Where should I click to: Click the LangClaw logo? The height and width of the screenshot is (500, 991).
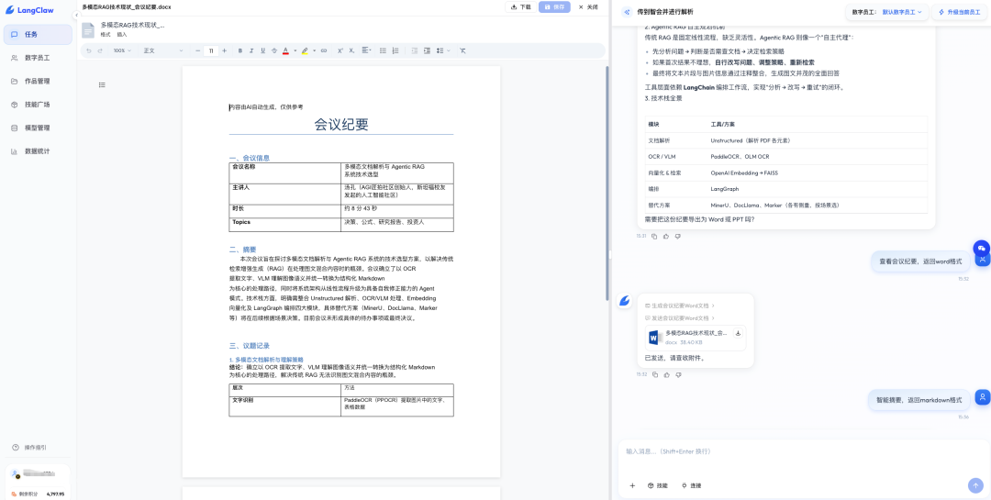28,10
